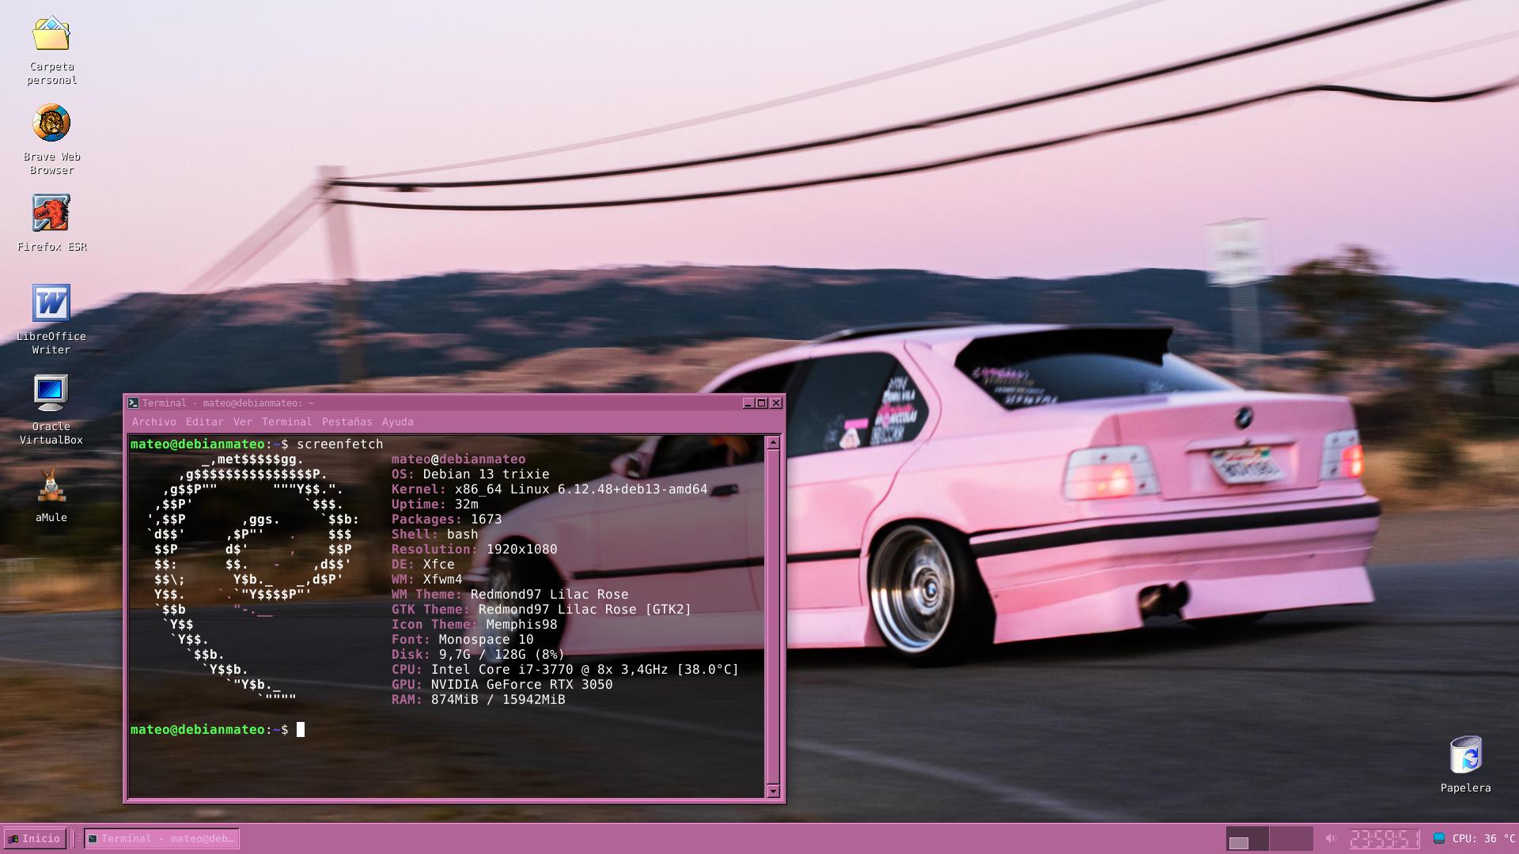Expand the Ver menu
The image size is (1519, 854).
pyautogui.click(x=242, y=422)
